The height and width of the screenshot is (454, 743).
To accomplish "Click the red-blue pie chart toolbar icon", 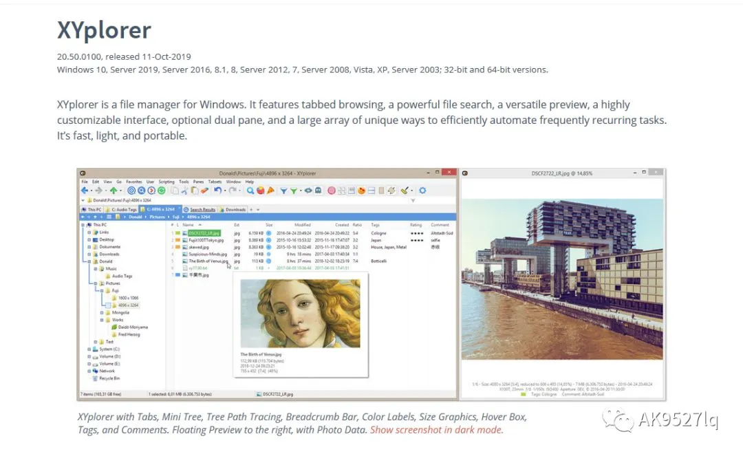I will tap(261, 191).
